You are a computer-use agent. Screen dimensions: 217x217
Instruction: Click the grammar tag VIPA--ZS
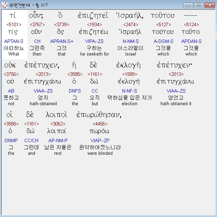[94, 41]
